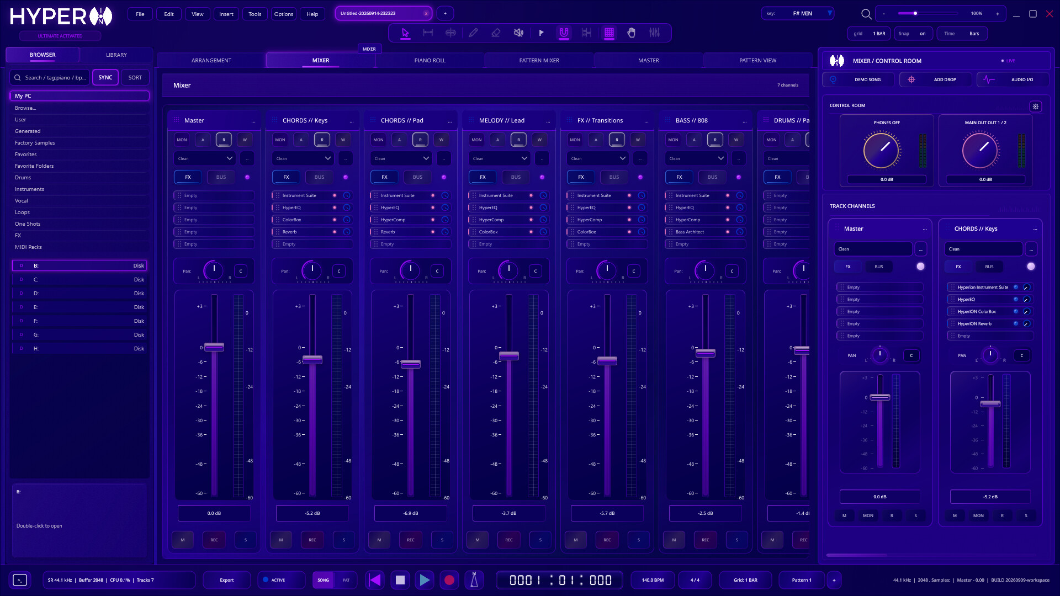Open the Insert menu

(x=226, y=14)
